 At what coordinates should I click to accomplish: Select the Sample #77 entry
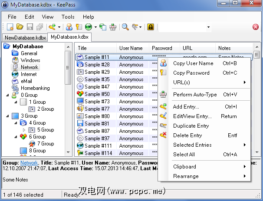[97, 109]
